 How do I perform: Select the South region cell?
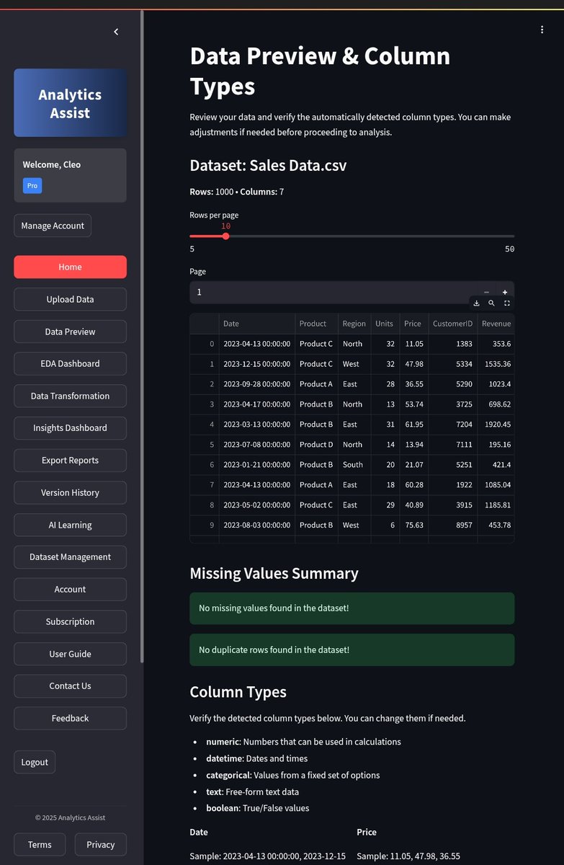354,465
